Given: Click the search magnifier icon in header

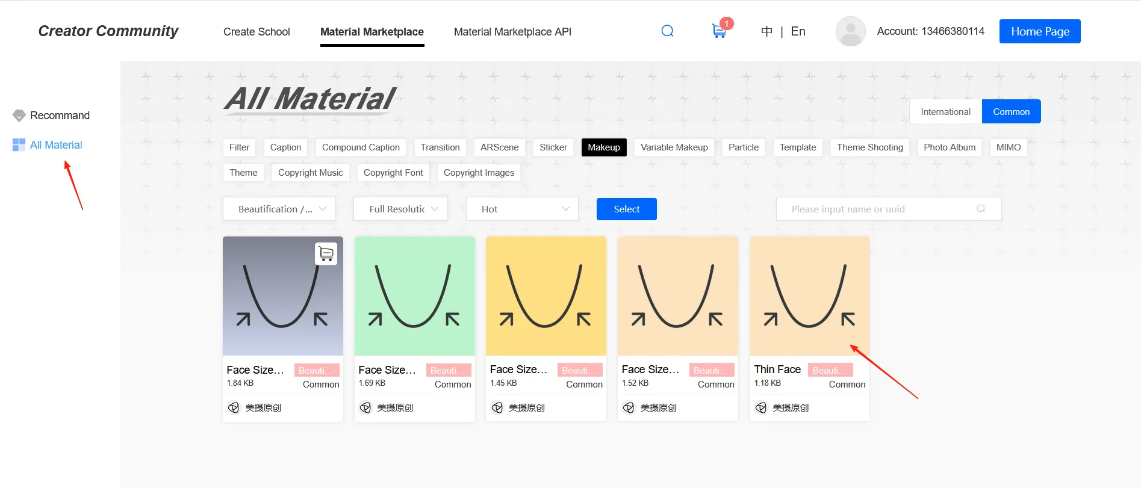Looking at the screenshot, I should pyautogui.click(x=667, y=31).
